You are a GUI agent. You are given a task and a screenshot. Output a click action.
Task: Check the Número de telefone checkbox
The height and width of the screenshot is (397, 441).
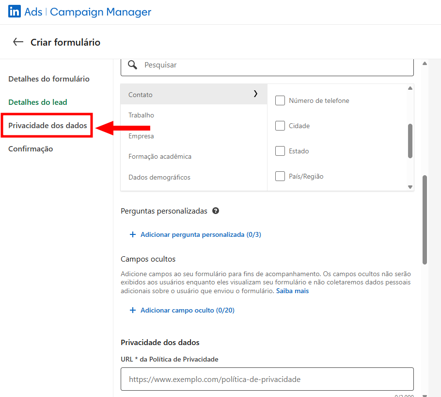click(280, 101)
